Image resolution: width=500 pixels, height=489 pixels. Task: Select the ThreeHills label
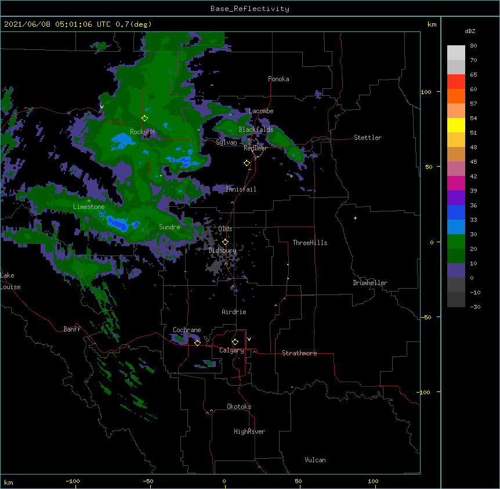tap(310, 243)
